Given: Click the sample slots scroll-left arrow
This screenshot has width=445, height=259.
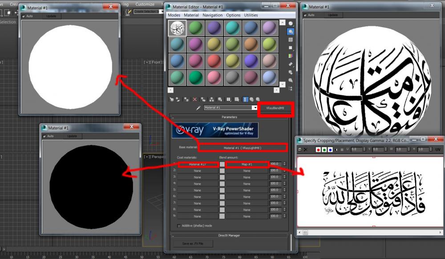Looking at the screenshot, I should click(170, 90).
